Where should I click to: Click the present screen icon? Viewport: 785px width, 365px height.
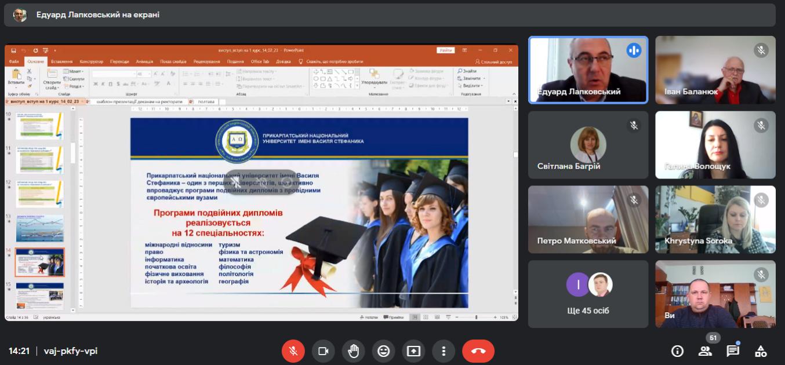click(x=413, y=351)
